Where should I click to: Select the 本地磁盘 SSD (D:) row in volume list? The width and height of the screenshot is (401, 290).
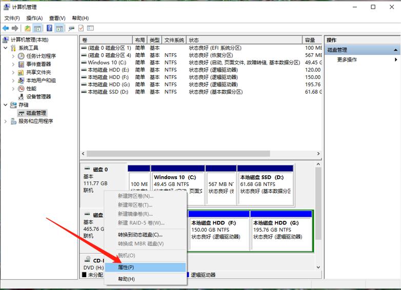point(200,92)
